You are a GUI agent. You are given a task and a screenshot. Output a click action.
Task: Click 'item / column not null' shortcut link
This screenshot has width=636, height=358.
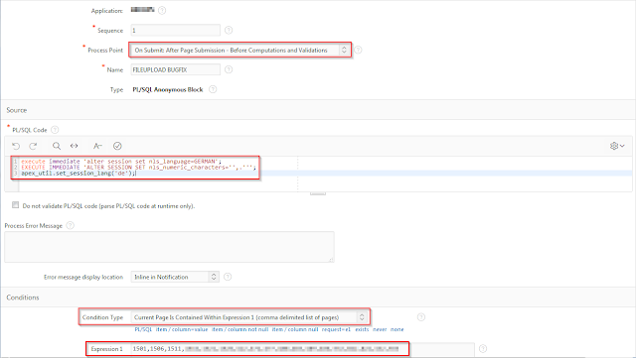pos(239,329)
